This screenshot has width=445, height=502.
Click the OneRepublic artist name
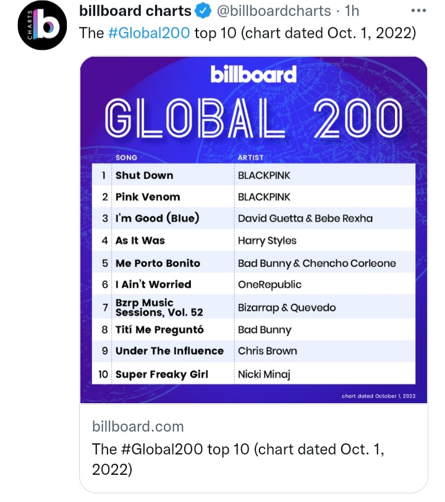click(x=269, y=285)
